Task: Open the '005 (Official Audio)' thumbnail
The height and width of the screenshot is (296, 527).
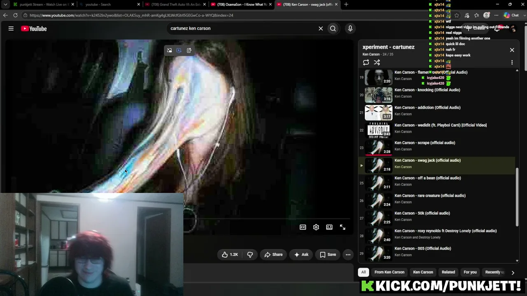Action: 379,254
